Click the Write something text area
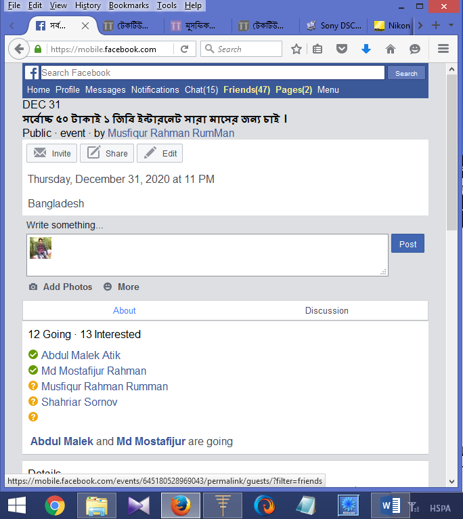 (207, 255)
